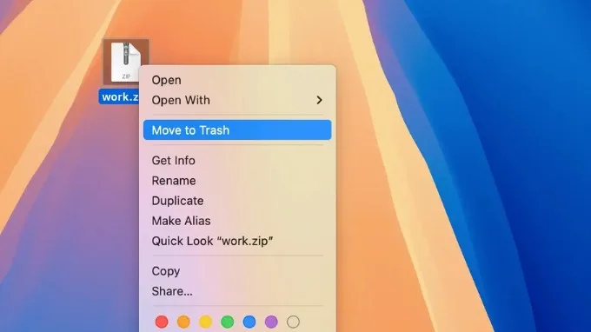Apply the gray tag color
591x332 pixels.
(293, 322)
